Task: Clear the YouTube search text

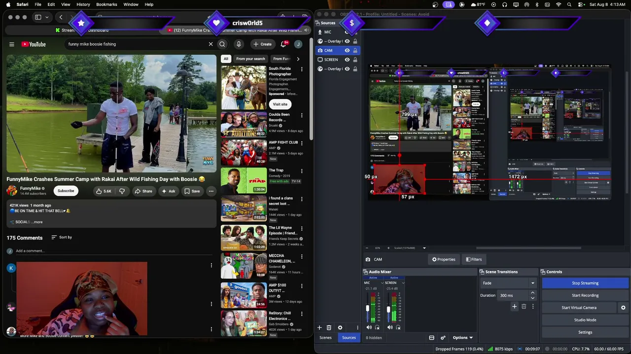Action: [x=210, y=44]
